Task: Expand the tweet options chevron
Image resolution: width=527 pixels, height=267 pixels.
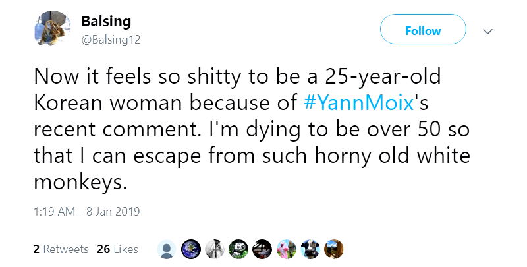Action: 488,31
